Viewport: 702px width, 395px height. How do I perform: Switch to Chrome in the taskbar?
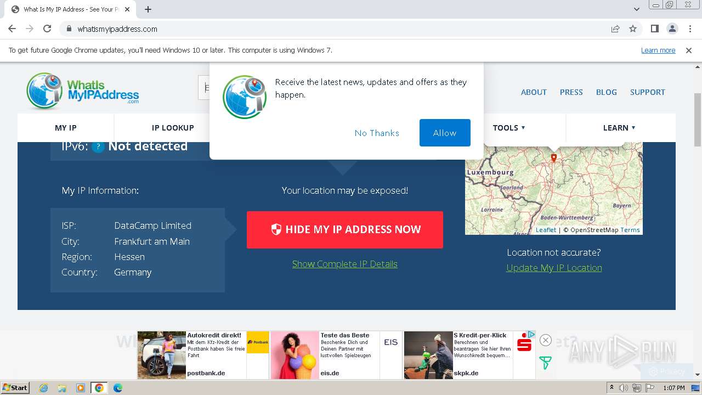(x=99, y=388)
